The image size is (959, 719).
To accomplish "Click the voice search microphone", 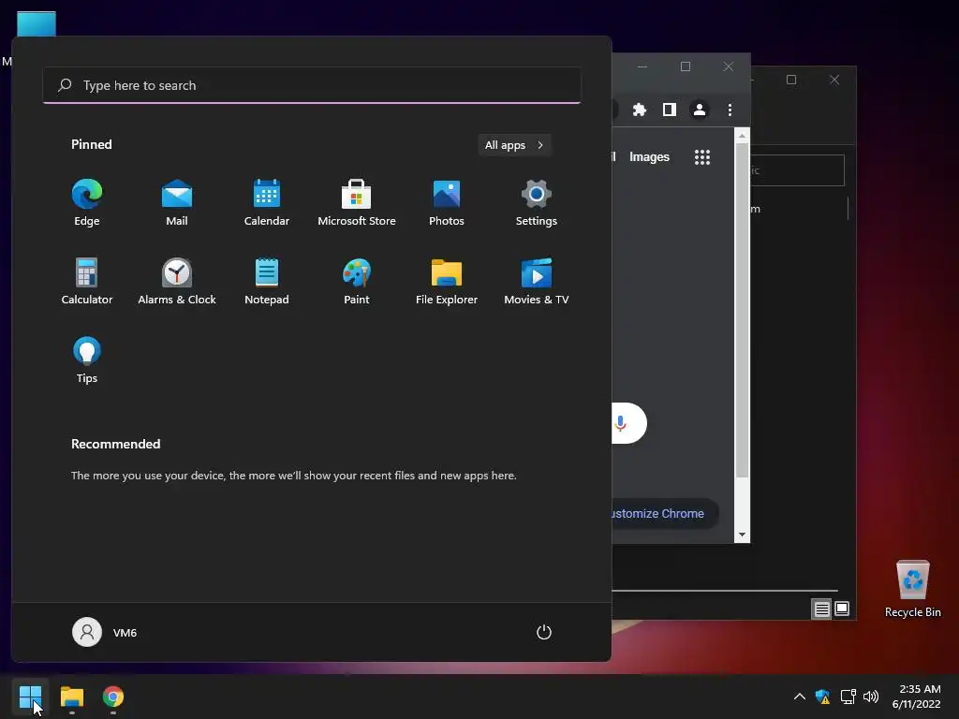I will pos(620,423).
